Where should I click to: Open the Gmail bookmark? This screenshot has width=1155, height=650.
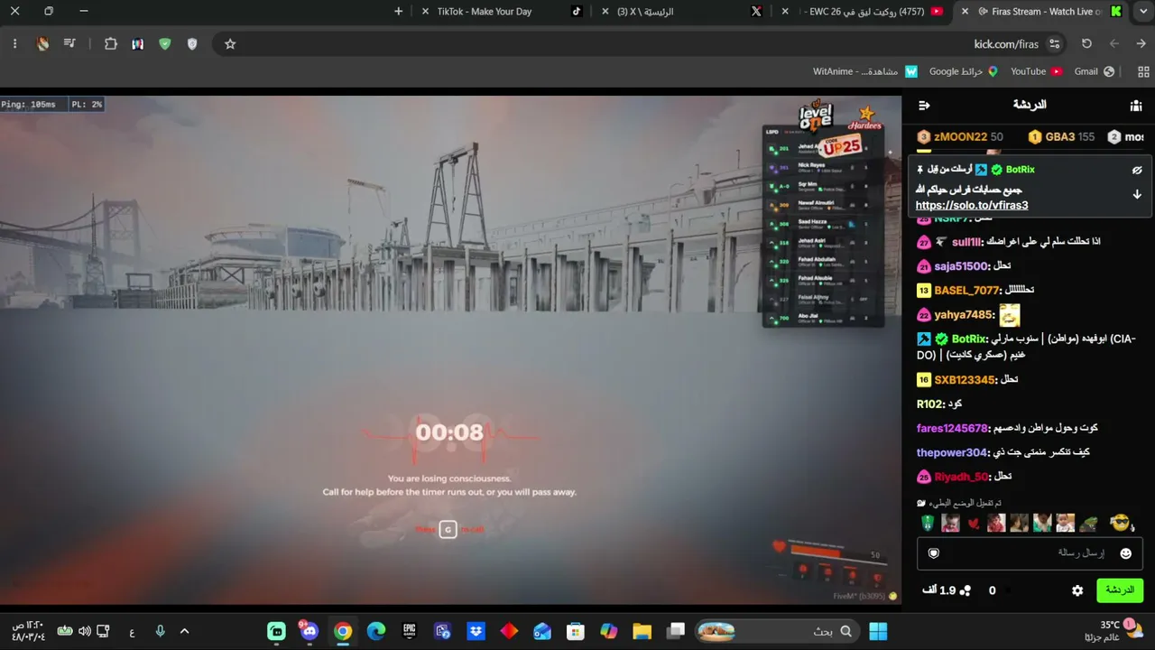coord(1094,71)
